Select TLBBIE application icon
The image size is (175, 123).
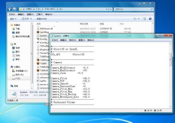coord(38,64)
